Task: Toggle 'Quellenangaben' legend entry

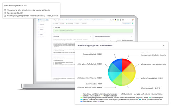Action: coord(156,98)
